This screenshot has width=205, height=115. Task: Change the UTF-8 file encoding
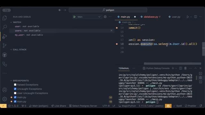106,106
